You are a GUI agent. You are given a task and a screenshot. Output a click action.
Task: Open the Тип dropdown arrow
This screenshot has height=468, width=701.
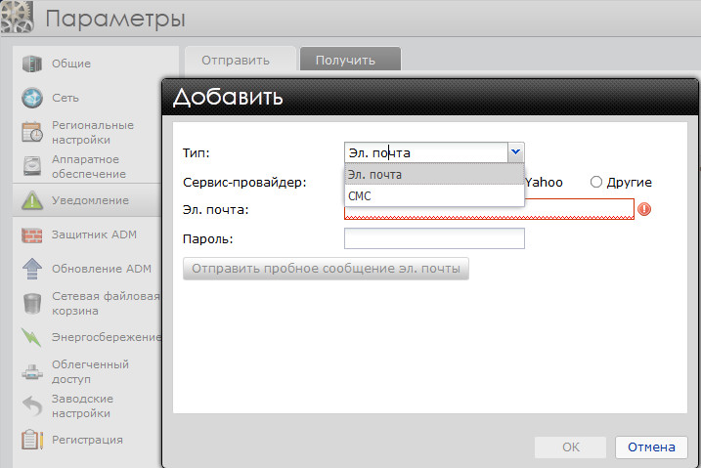(x=515, y=152)
